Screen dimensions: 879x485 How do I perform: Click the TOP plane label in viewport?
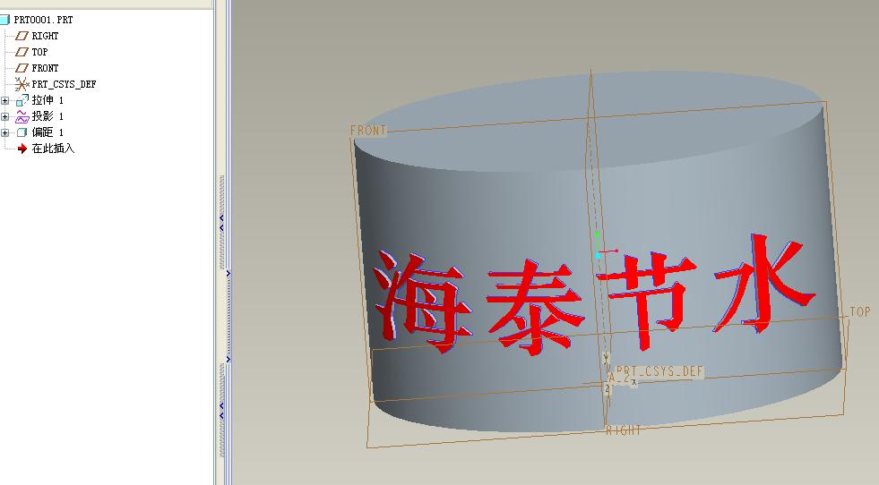[860, 311]
